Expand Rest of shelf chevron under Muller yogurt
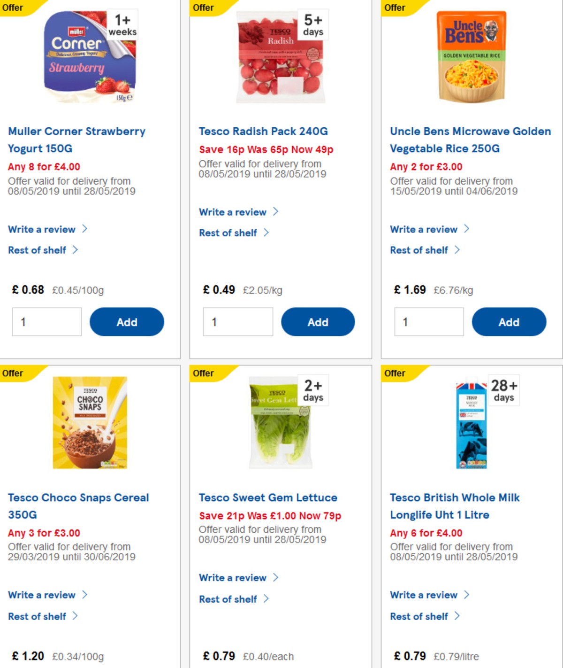 (76, 250)
